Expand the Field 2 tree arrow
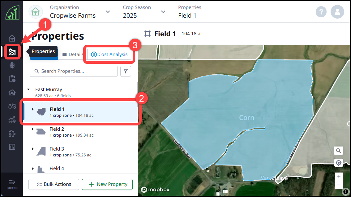351x197 pixels. click(33, 129)
